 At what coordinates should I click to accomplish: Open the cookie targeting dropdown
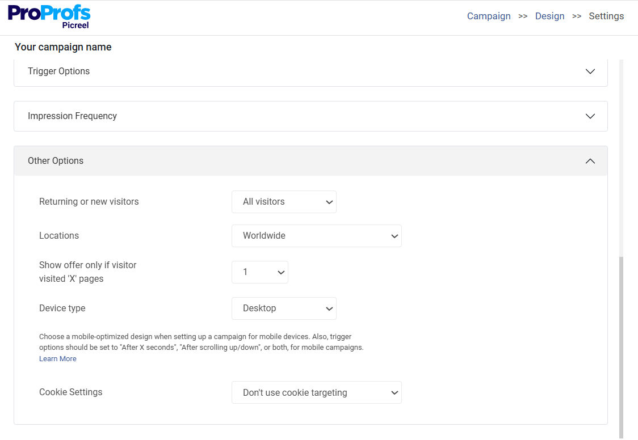[317, 392]
